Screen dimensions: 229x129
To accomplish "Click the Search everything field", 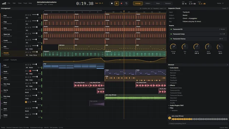I will (x=198, y=124).
